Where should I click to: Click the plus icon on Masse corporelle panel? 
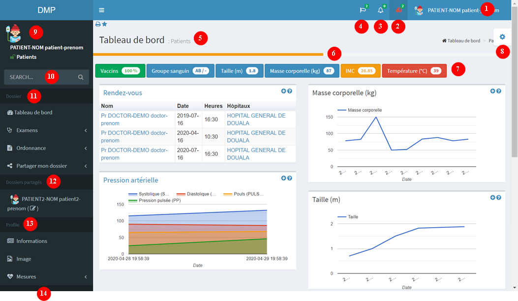(x=492, y=91)
